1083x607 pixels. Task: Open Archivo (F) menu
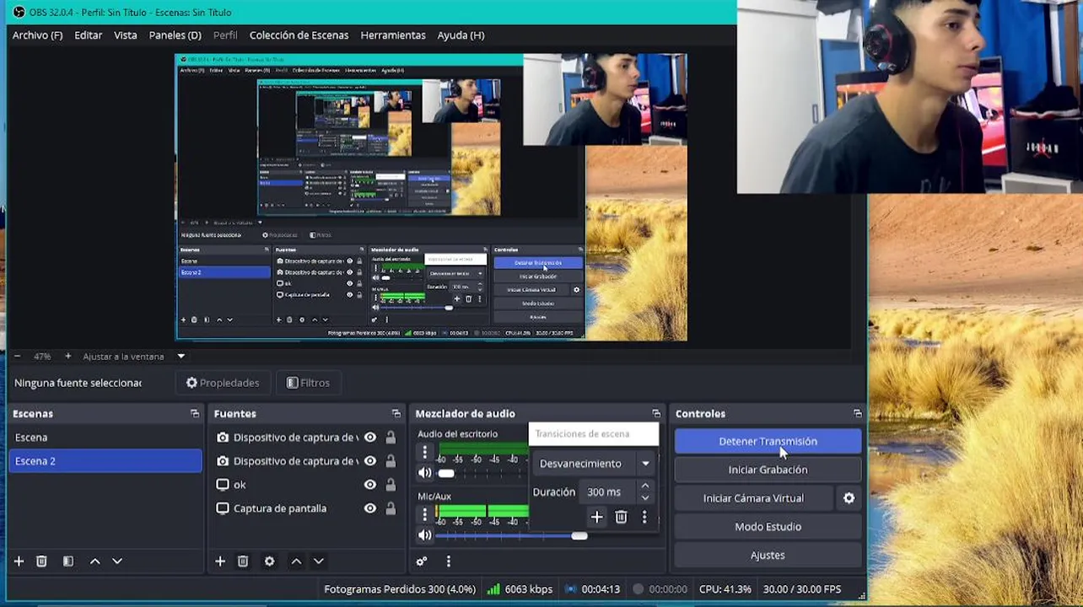point(37,35)
